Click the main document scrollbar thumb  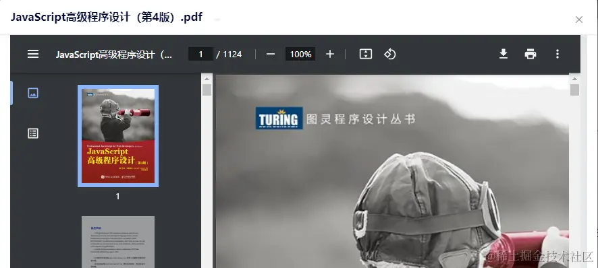[575, 90]
